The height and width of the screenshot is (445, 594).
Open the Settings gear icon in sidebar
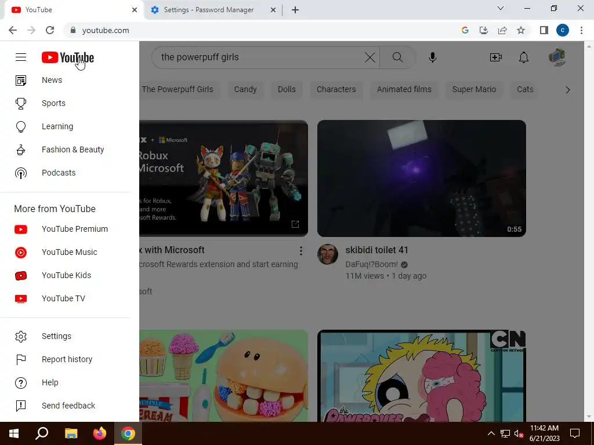(x=21, y=337)
